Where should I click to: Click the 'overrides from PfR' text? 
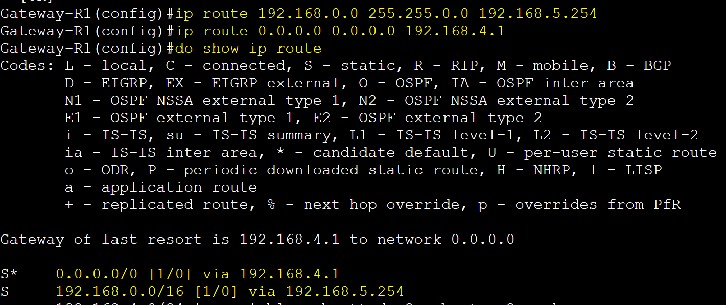pos(597,205)
